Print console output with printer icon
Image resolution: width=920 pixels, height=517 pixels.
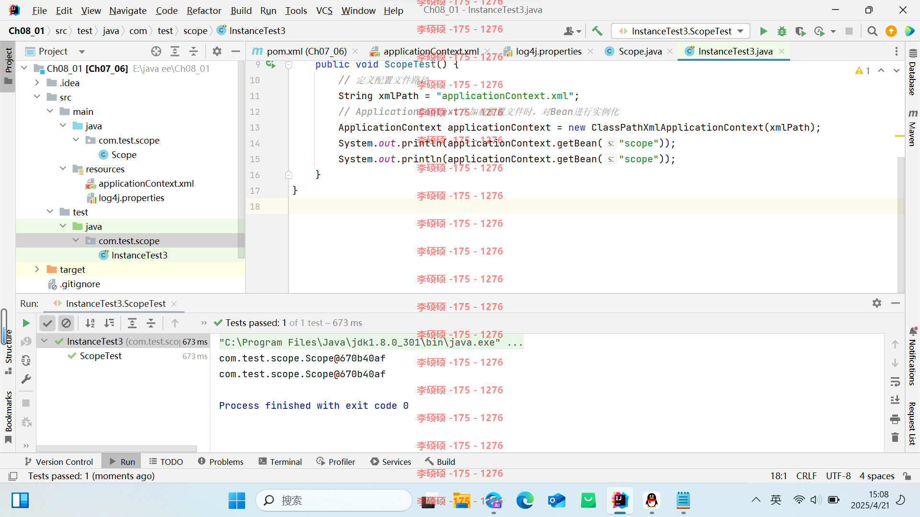(895, 419)
